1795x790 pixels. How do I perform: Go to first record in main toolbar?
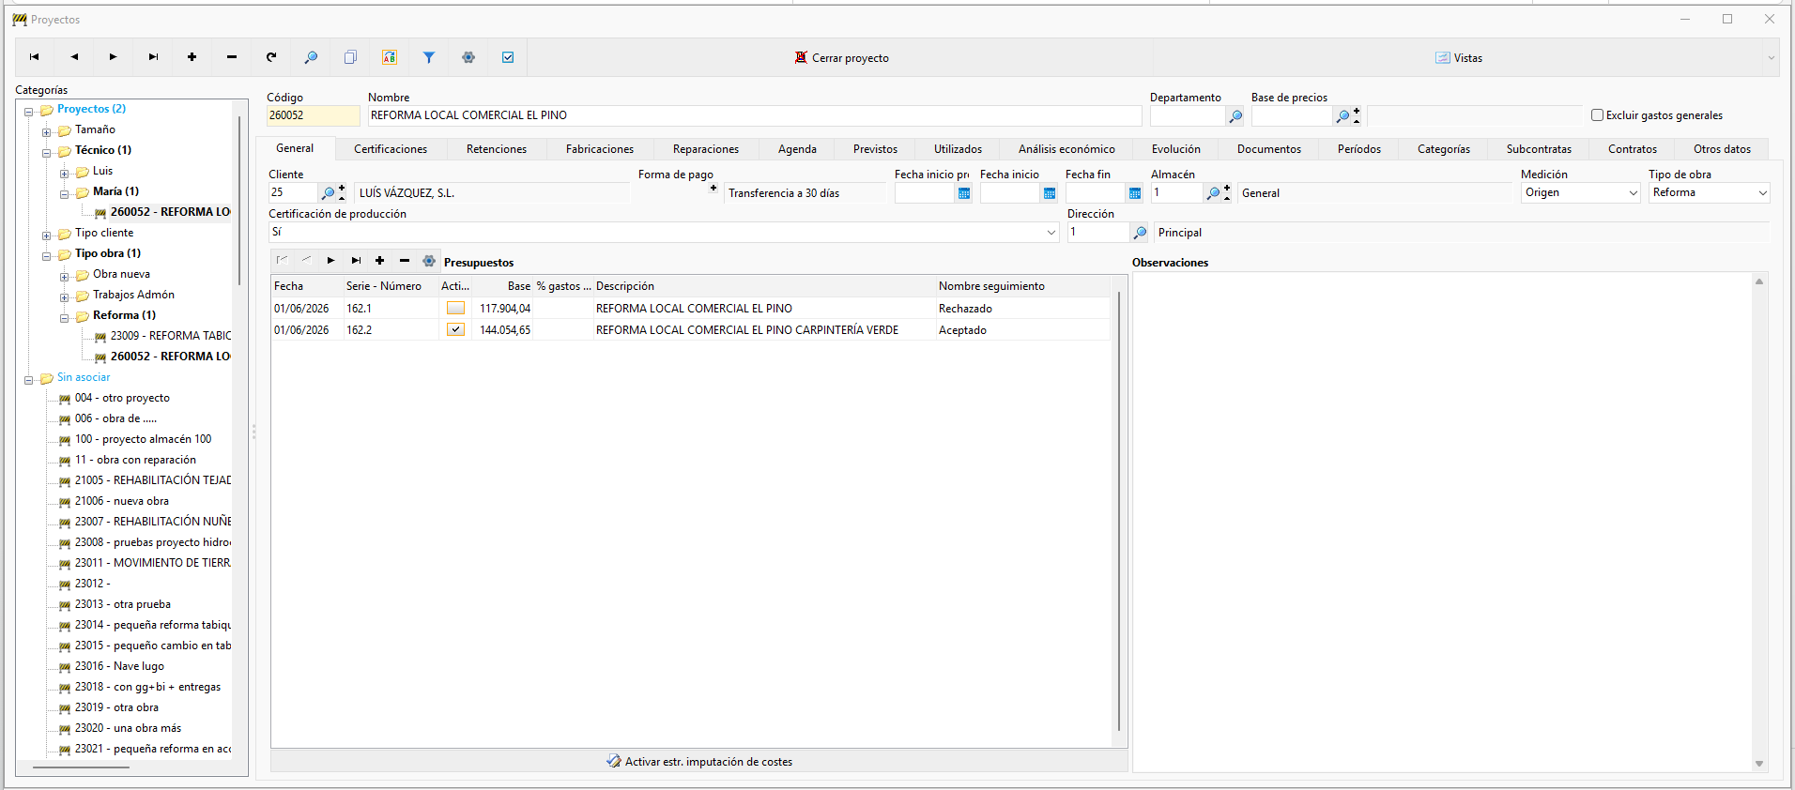pos(34,57)
